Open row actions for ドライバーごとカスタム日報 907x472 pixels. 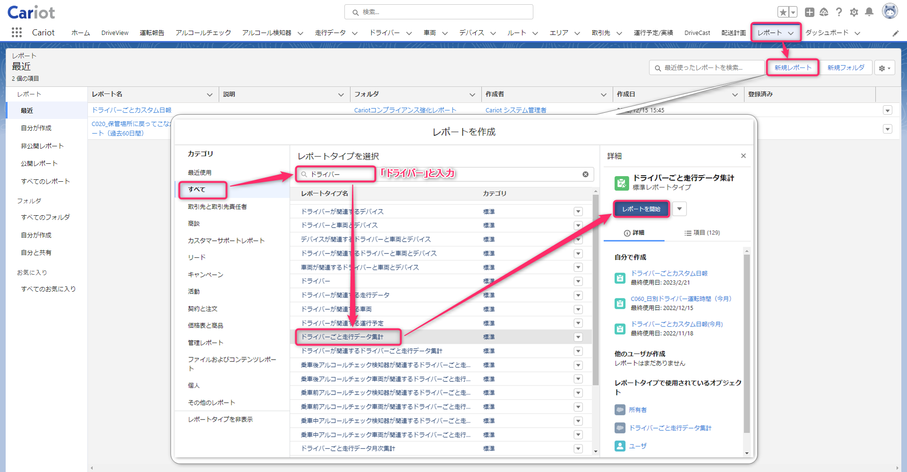888,110
